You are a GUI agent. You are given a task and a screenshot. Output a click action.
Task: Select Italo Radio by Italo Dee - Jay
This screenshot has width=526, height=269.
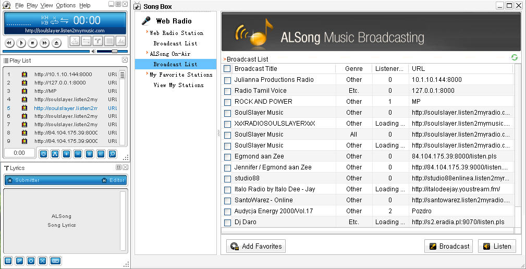pyautogui.click(x=275, y=189)
